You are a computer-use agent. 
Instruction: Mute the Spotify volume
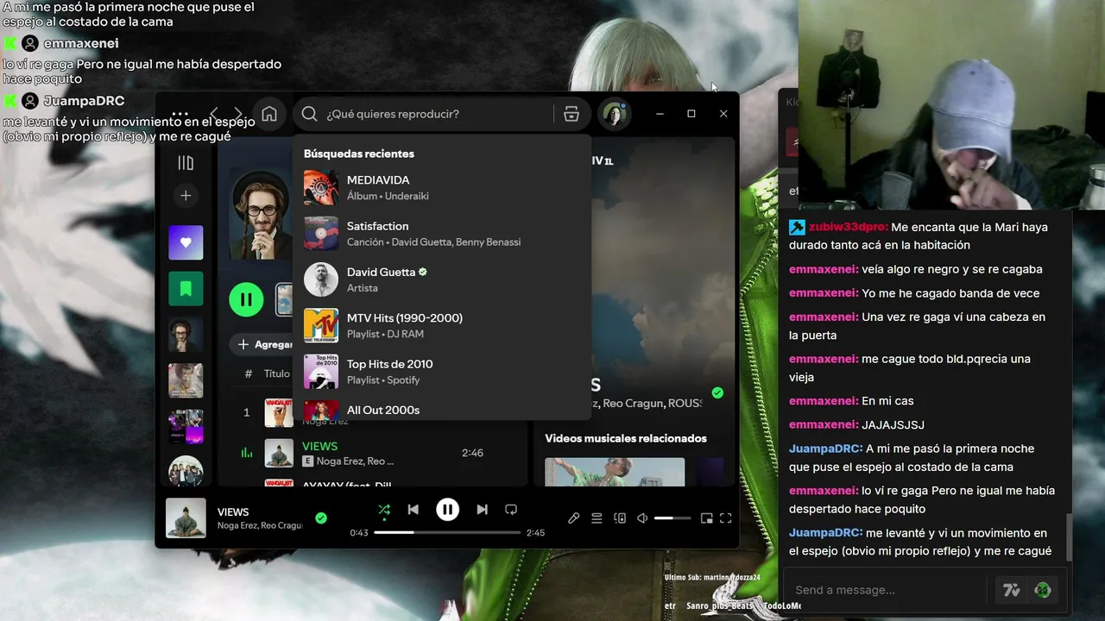642,518
